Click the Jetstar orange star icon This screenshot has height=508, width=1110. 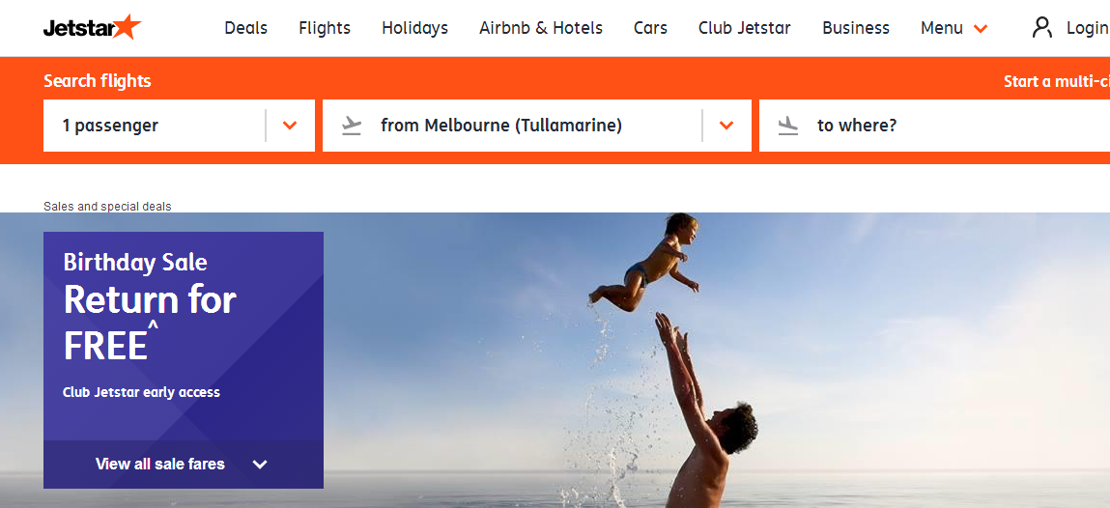127,27
